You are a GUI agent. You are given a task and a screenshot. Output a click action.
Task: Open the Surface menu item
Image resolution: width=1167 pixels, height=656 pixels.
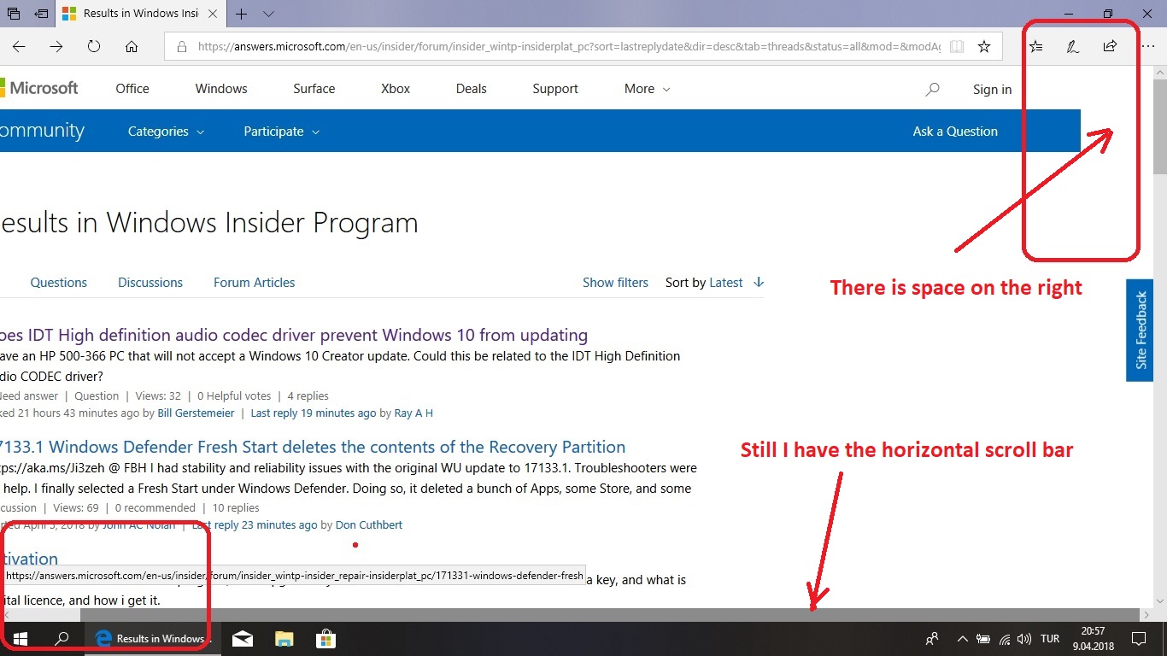coord(314,89)
